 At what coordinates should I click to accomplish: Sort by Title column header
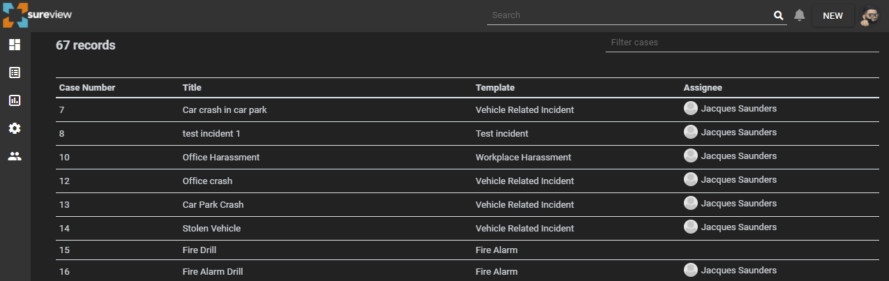(192, 88)
